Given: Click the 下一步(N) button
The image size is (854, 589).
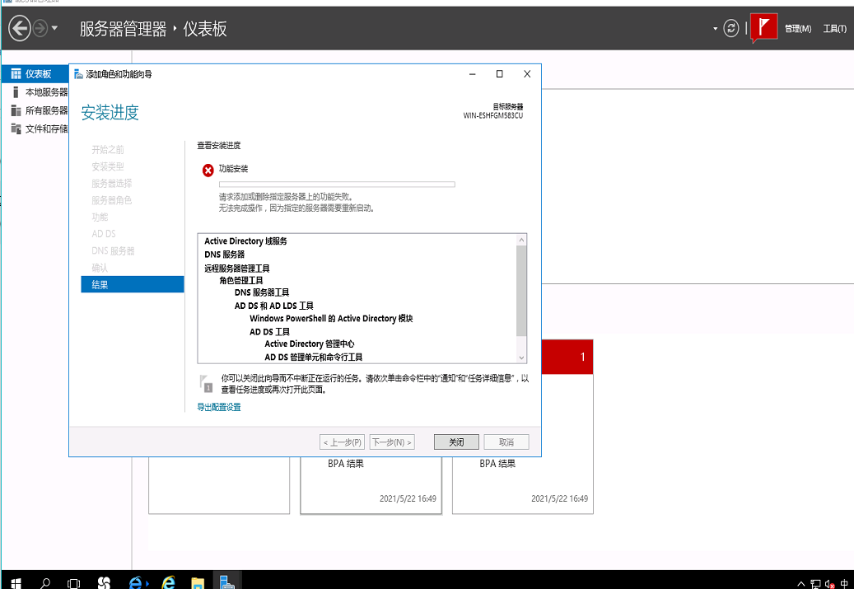Looking at the screenshot, I should click(x=392, y=442).
